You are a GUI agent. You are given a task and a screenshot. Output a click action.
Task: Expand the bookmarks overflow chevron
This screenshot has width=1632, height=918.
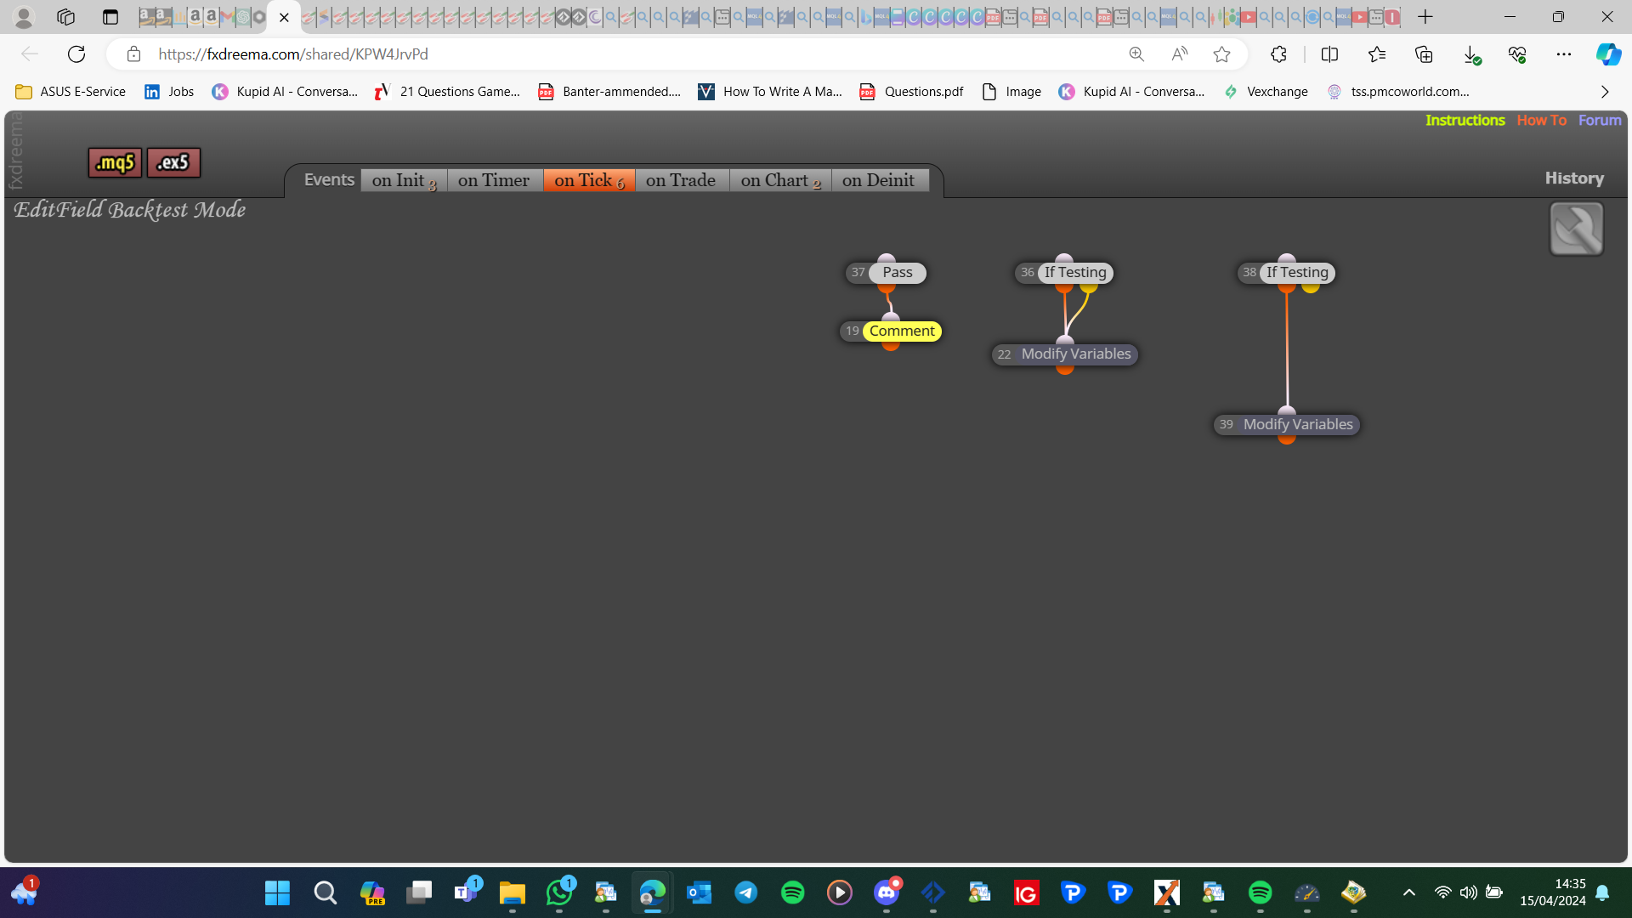pyautogui.click(x=1605, y=92)
